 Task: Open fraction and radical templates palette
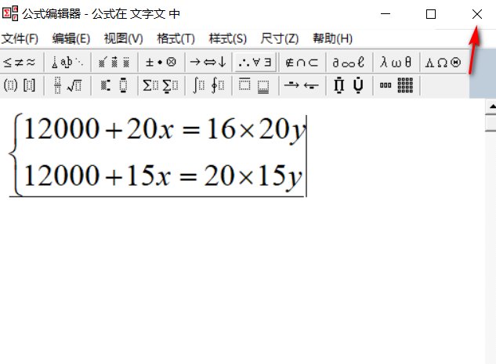67,85
